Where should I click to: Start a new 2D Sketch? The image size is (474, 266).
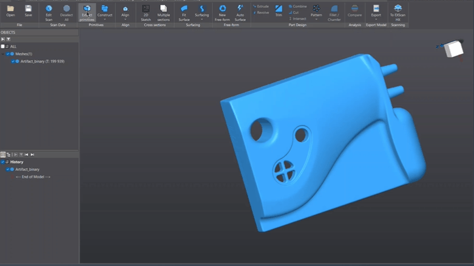pos(146,12)
